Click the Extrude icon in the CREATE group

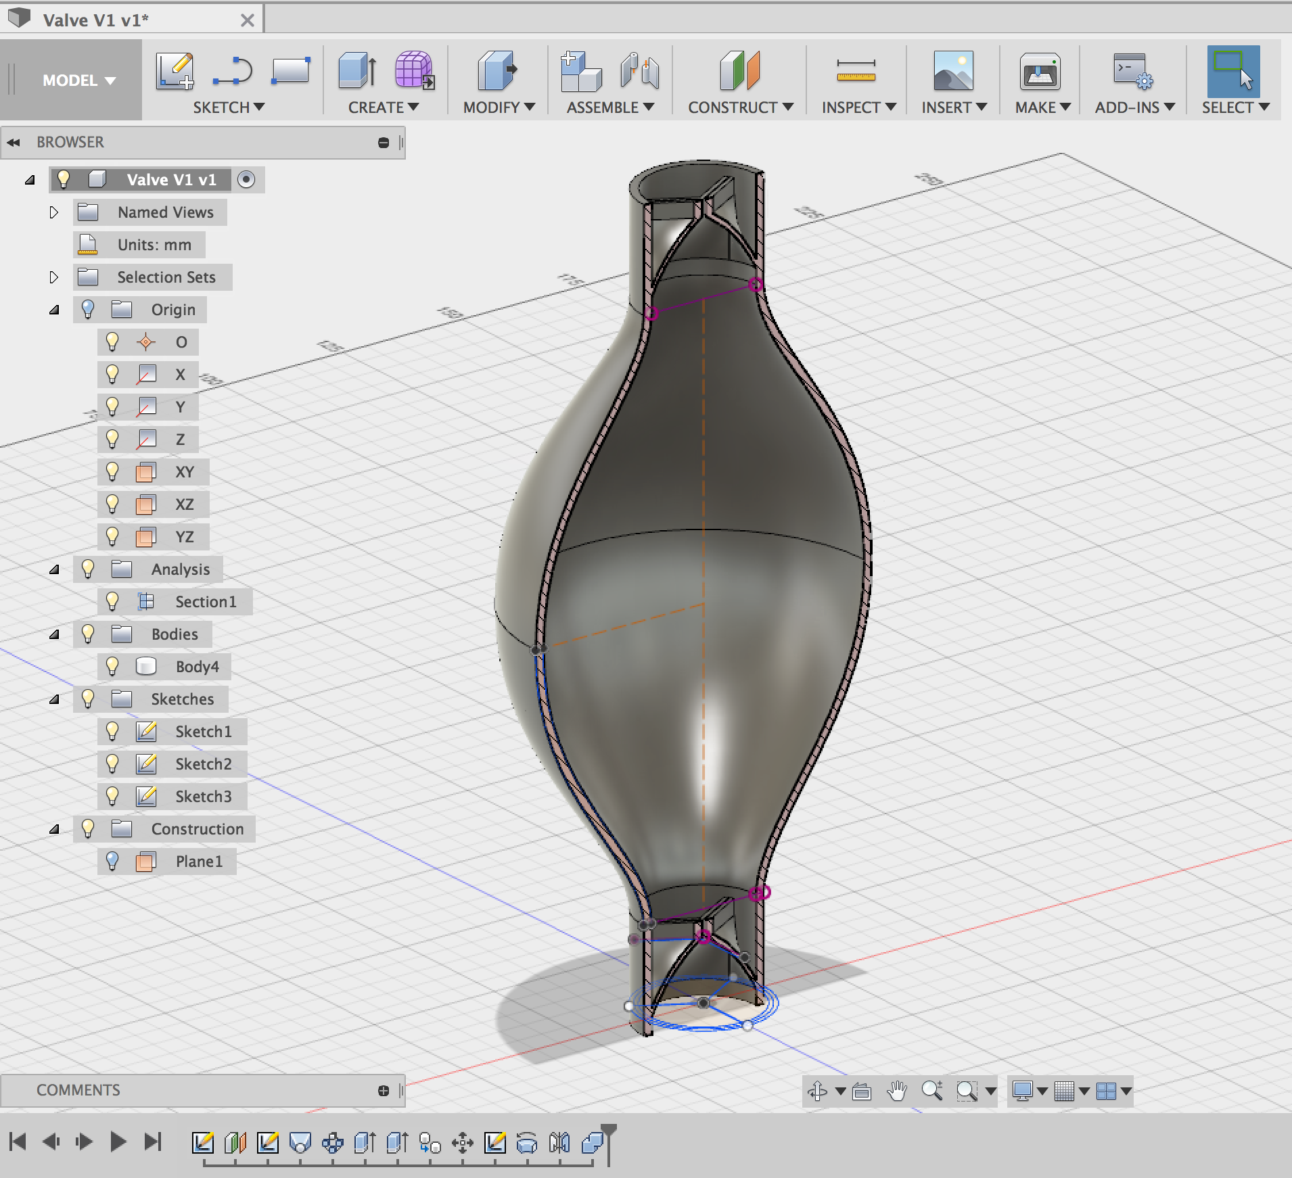(x=357, y=70)
